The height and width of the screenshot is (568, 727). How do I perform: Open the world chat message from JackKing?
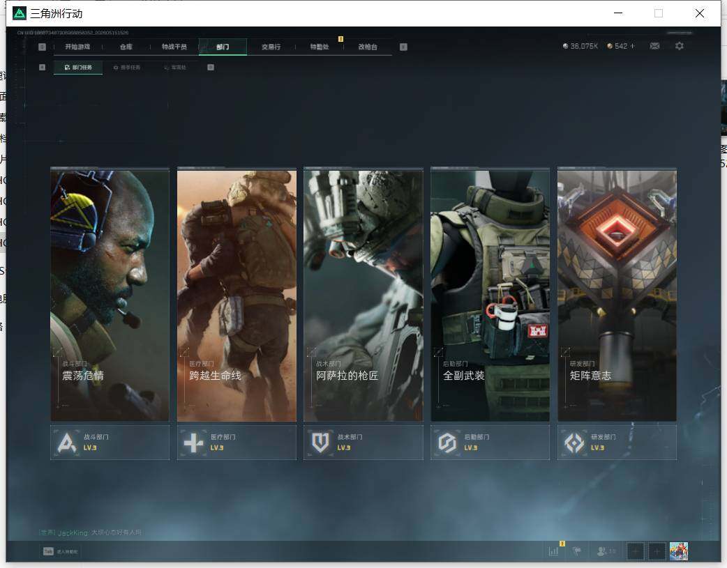coord(91,532)
